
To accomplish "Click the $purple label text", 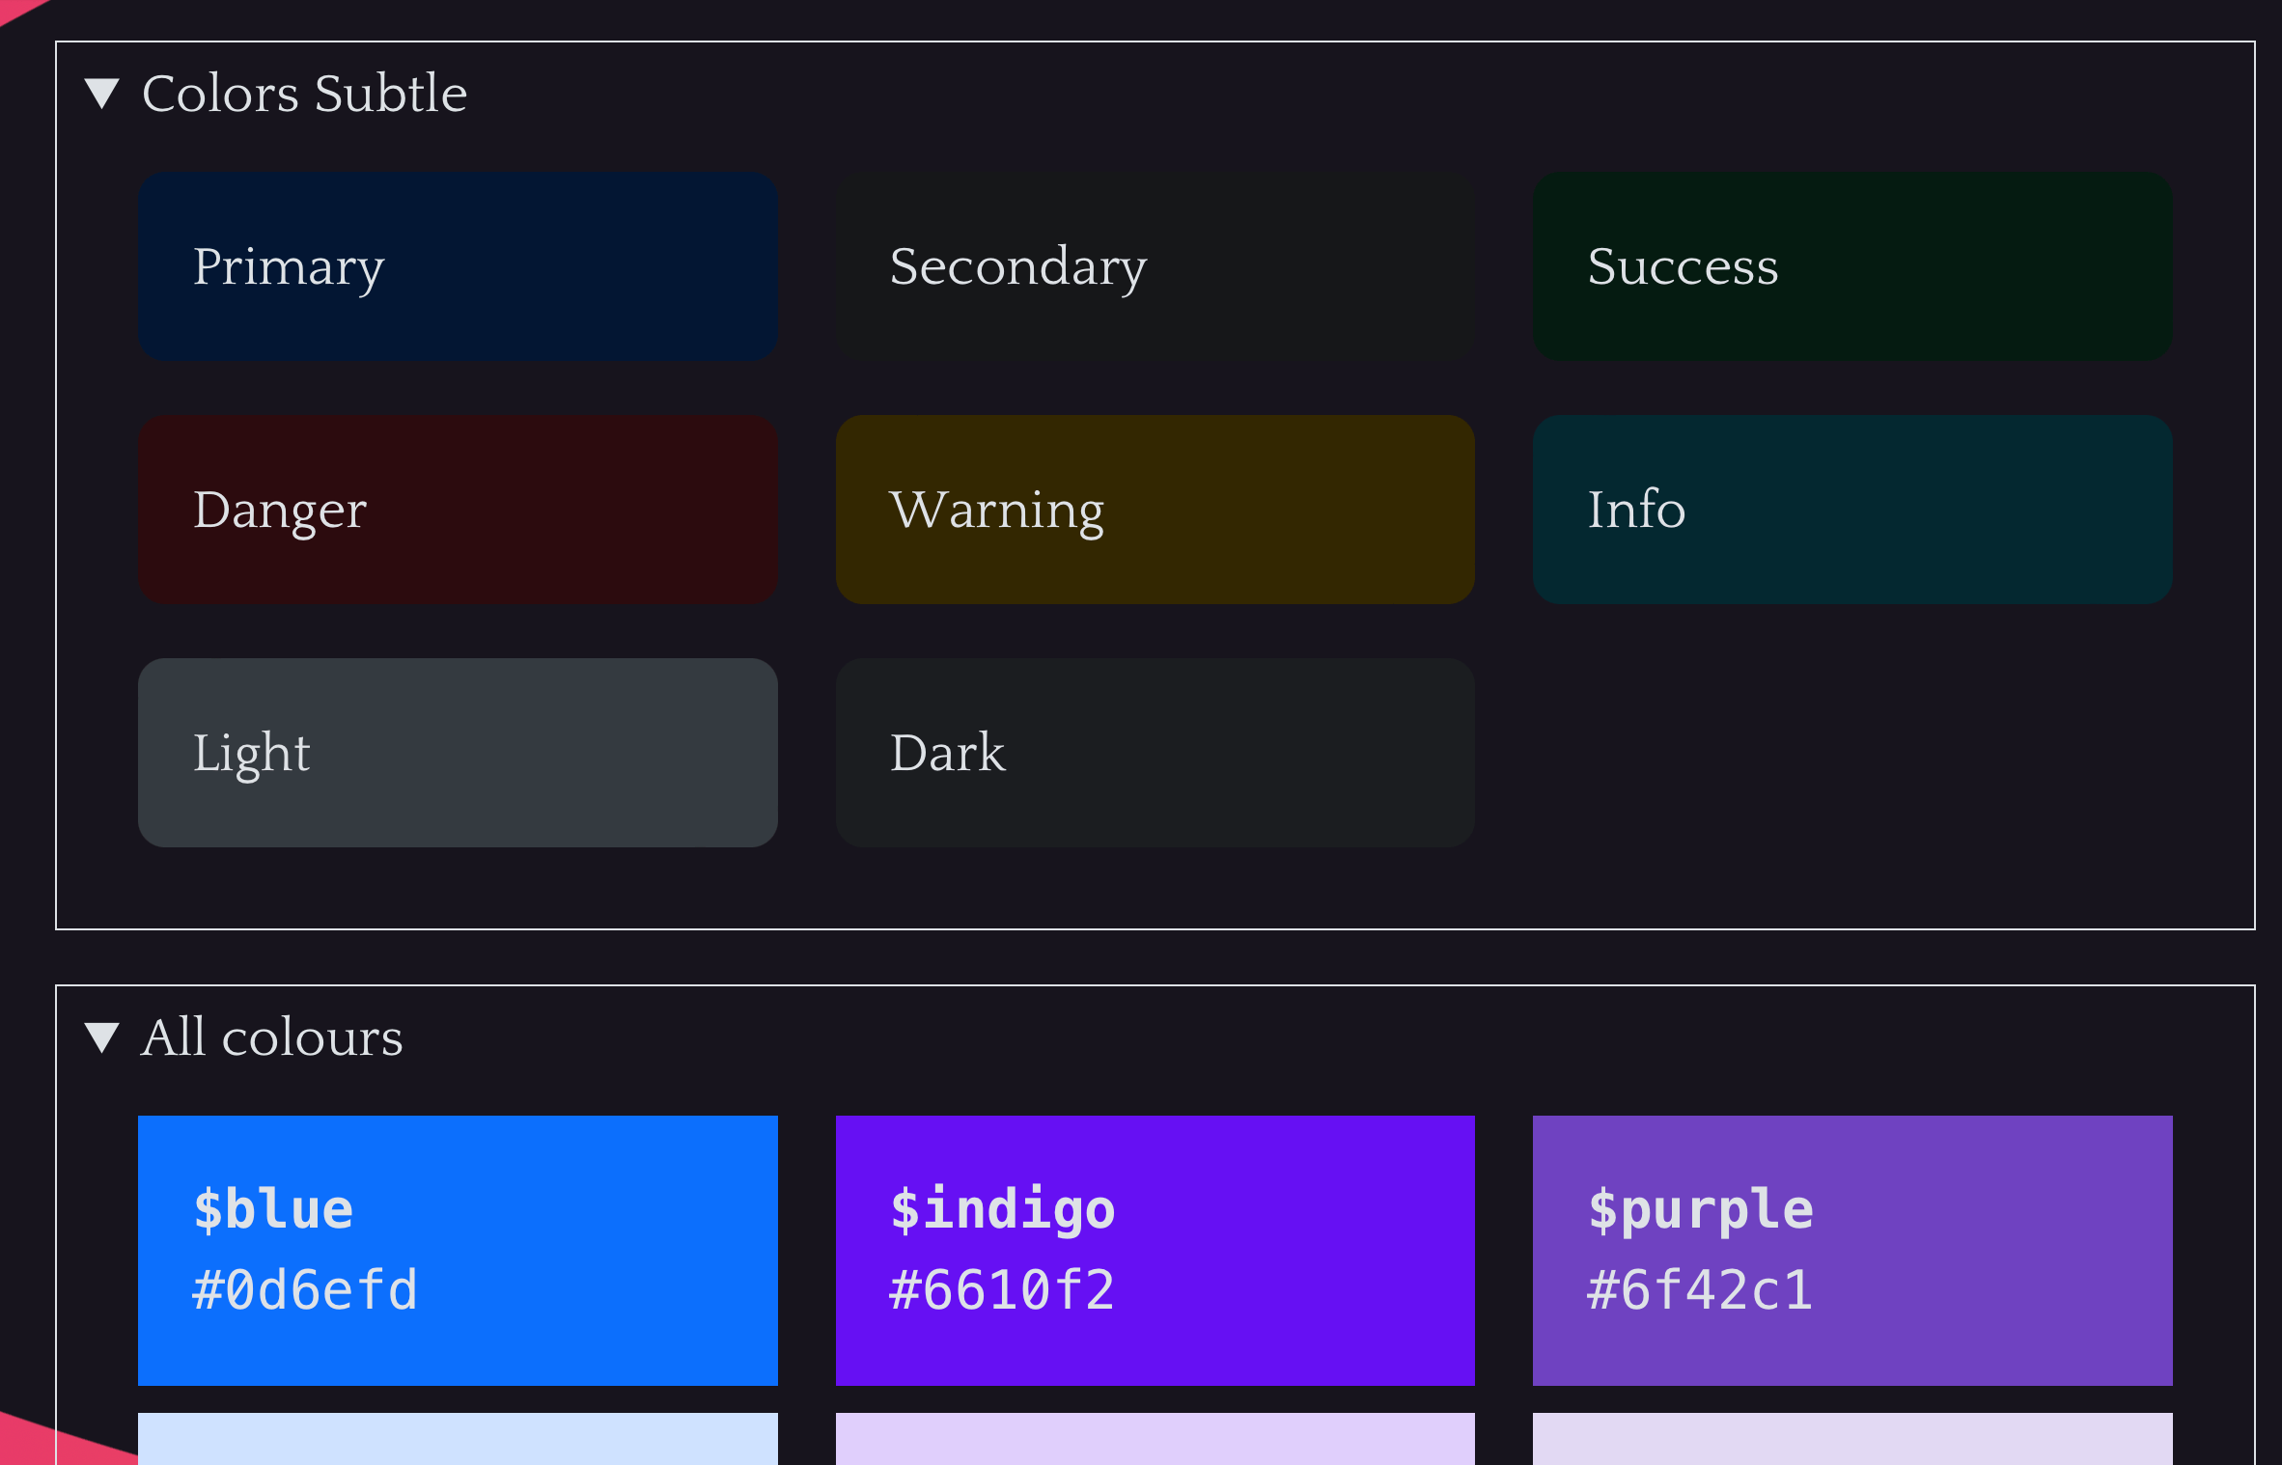I will 1701,1211.
